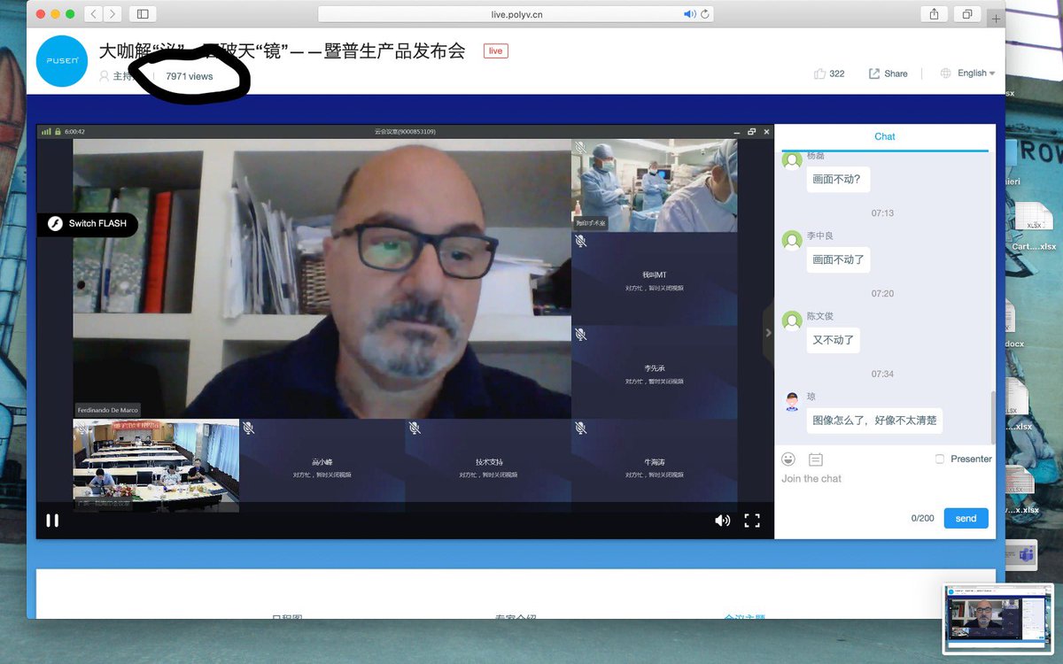Open the emoji picker in chat
The image size is (1063, 664).
[788, 459]
